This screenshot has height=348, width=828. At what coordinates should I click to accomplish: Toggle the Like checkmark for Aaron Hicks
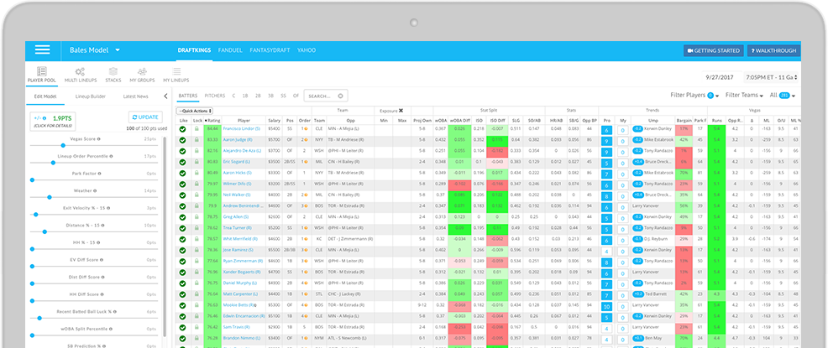click(x=183, y=173)
